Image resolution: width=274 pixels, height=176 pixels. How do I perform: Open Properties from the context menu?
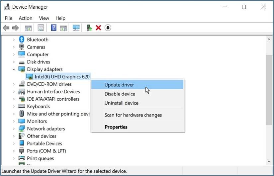click(116, 127)
